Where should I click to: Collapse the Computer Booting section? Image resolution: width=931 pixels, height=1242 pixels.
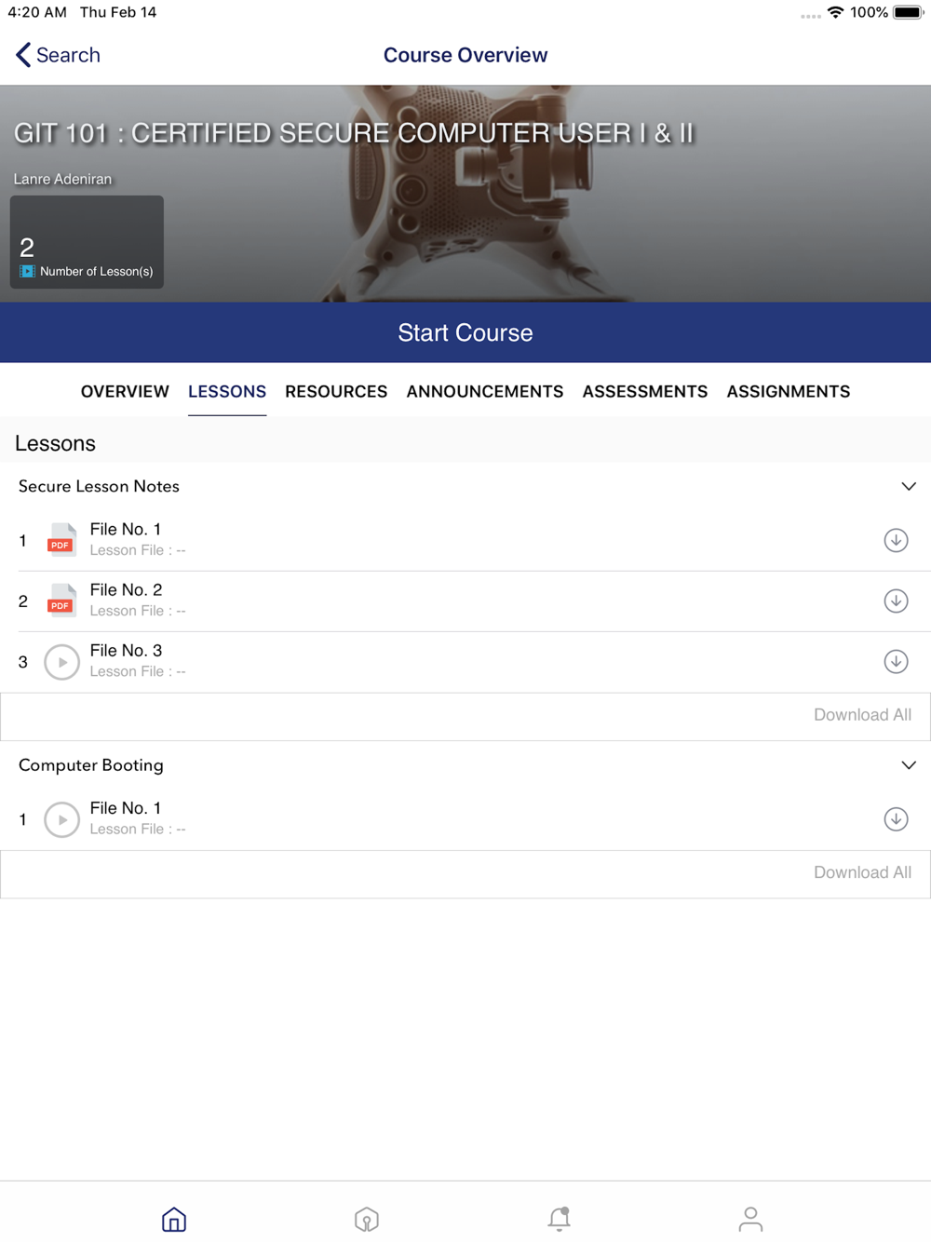point(909,765)
